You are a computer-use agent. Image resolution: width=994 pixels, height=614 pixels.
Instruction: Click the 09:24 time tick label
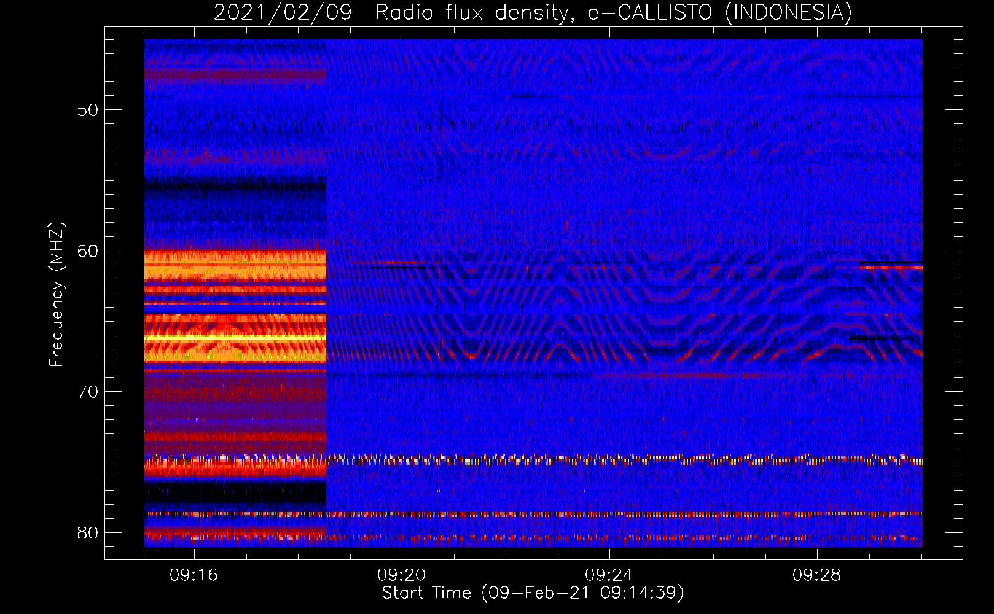[x=609, y=575]
